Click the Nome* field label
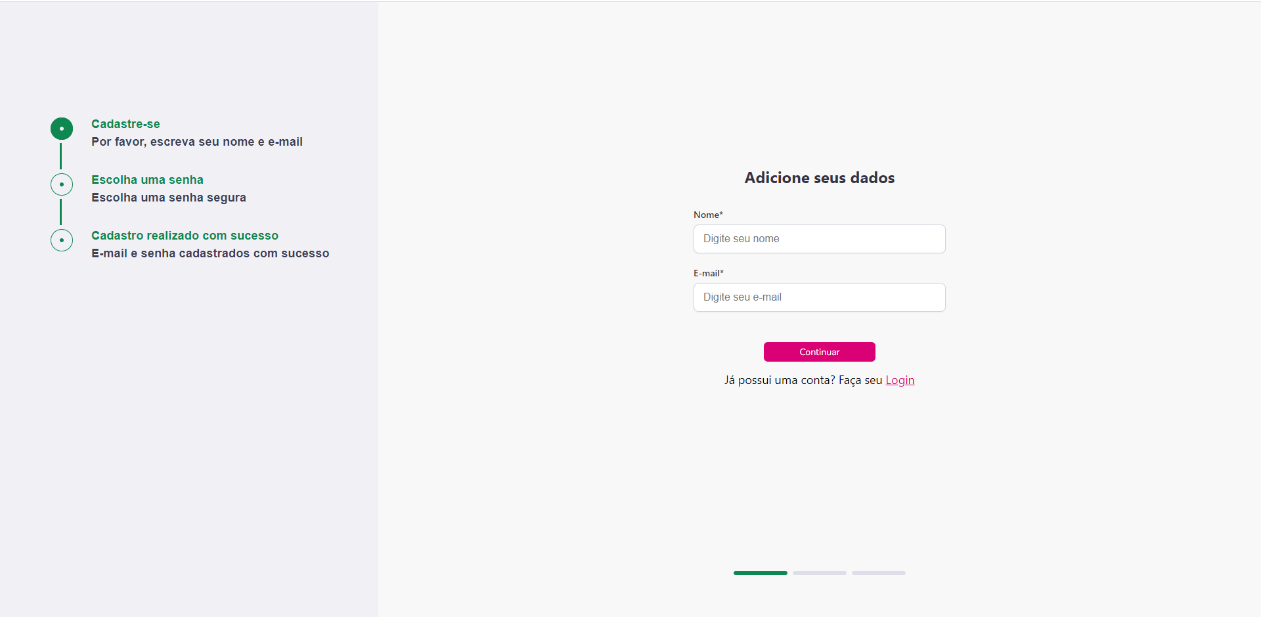 [x=708, y=215]
